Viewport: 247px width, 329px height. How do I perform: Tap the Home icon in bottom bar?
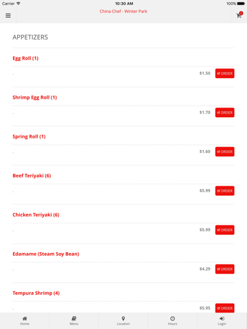25,319
